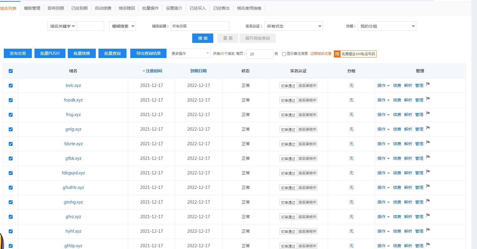Open the 批量操作 tab
The image size is (477, 249).
coord(150,8)
